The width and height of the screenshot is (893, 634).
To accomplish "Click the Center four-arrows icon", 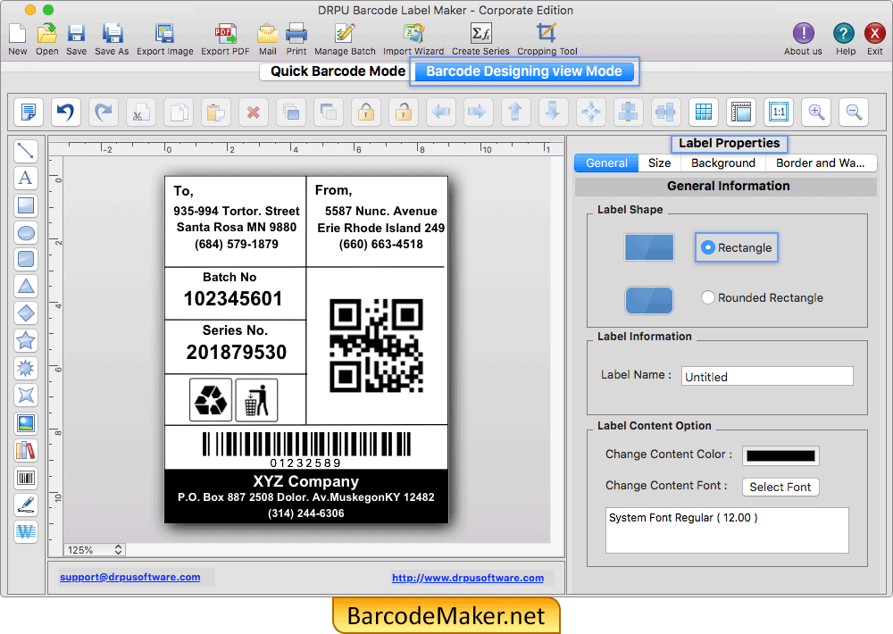I will tap(591, 112).
